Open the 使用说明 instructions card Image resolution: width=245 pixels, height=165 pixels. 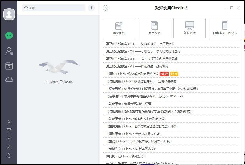click(154, 28)
